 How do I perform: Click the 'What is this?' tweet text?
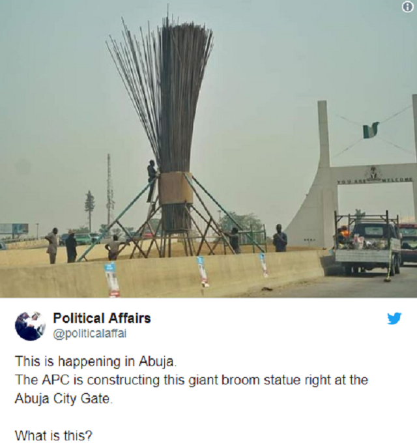(x=53, y=435)
